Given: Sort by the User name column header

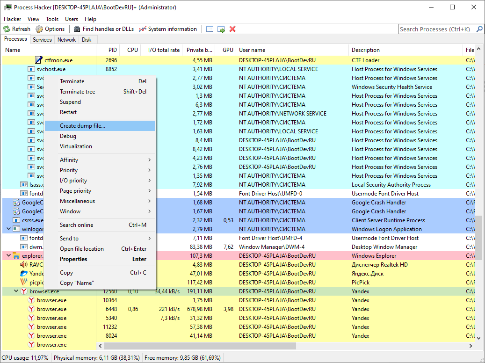Looking at the screenshot, I should (292, 50).
